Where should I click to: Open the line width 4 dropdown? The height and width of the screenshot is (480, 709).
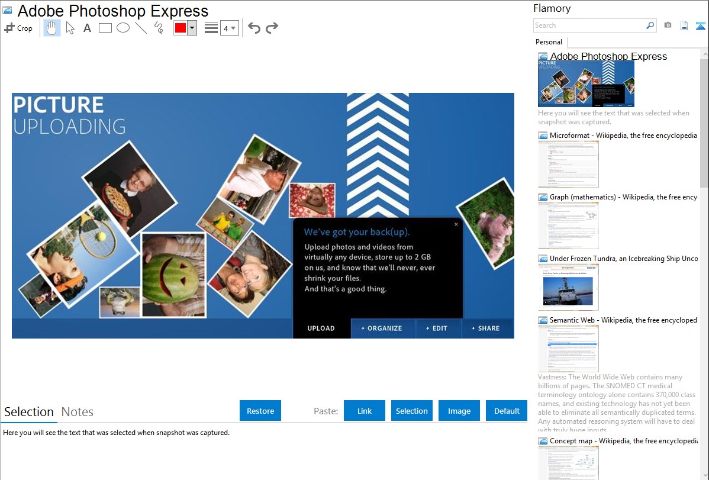tap(229, 28)
